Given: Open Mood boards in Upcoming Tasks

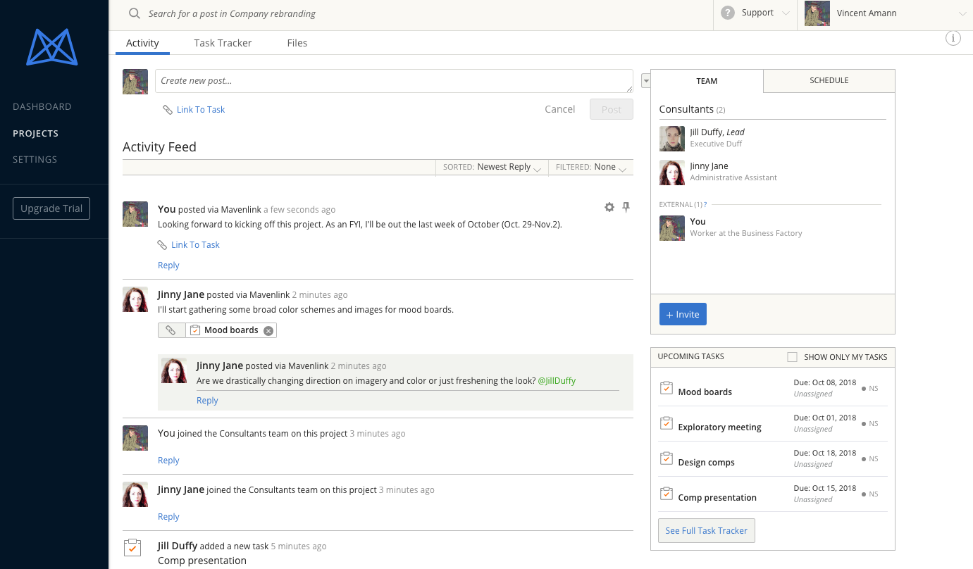Looking at the screenshot, I should (705, 392).
